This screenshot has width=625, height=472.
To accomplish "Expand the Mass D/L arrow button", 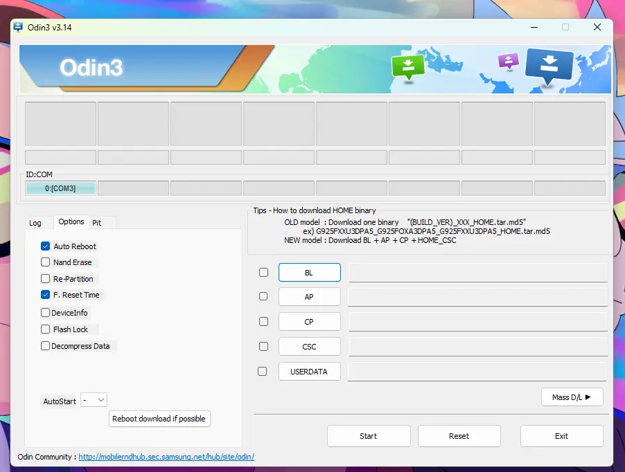I will tap(572, 397).
